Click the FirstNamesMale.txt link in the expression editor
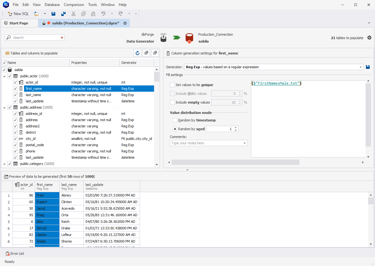Screen dimensions: 375x266 (x=276, y=83)
